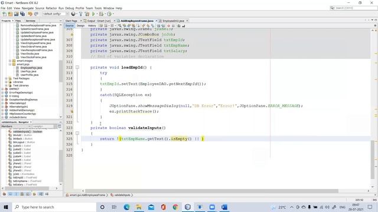Switch to Design view button

click(x=80, y=25)
